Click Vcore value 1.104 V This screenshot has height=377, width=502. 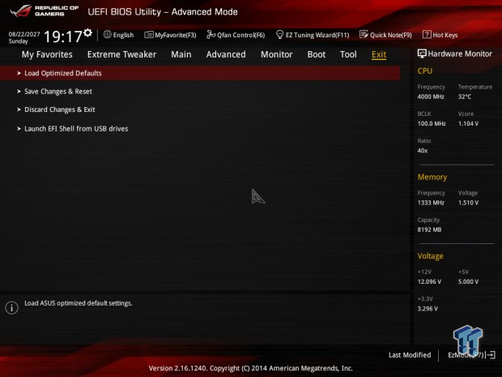pyautogui.click(x=468, y=123)
